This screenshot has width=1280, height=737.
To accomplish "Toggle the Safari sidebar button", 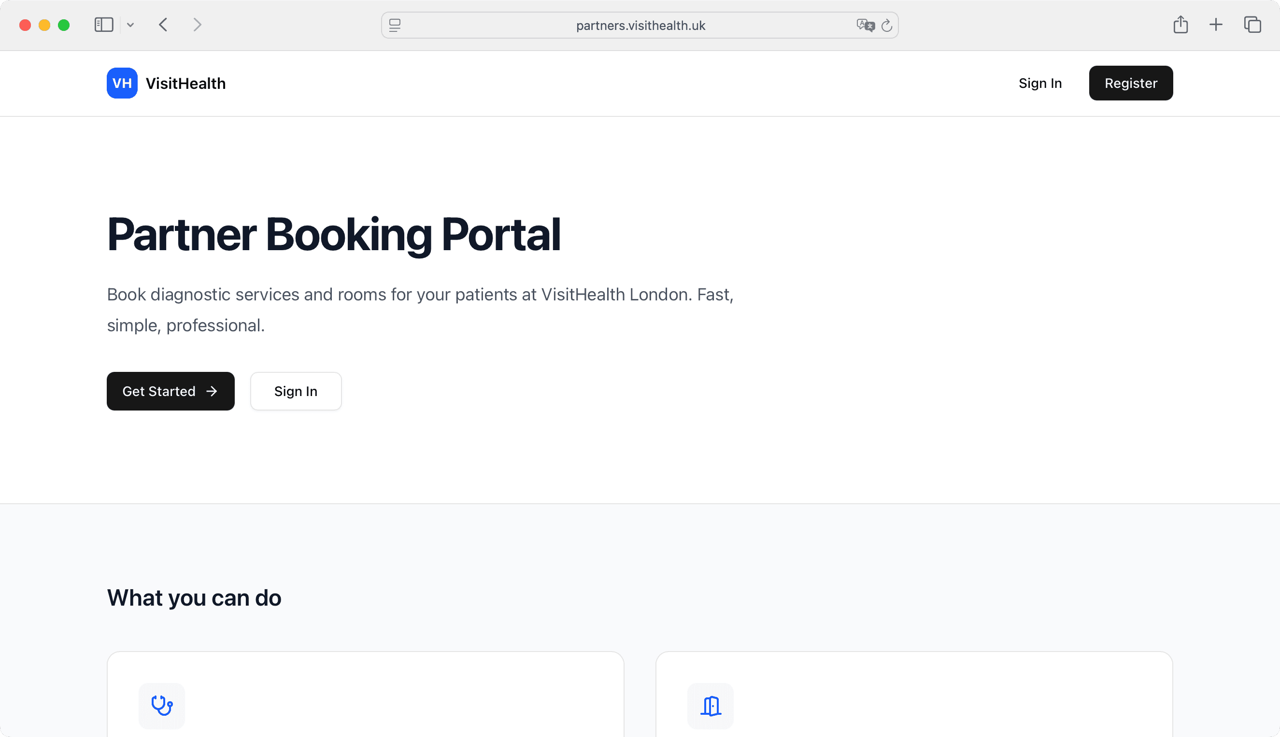I will click(x=104, y=25).
